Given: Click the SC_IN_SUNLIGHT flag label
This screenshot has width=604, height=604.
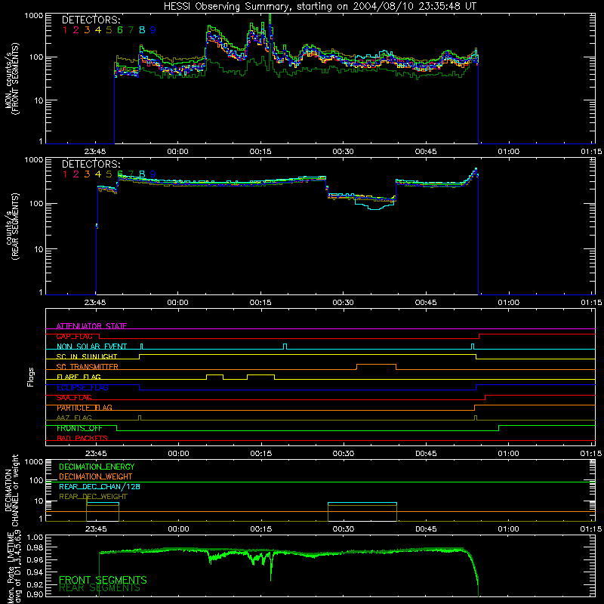Looking at the screenshot, I should (x=87, y=356).
